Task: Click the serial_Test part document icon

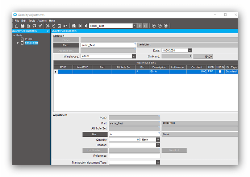Action: tap(22, 43)
